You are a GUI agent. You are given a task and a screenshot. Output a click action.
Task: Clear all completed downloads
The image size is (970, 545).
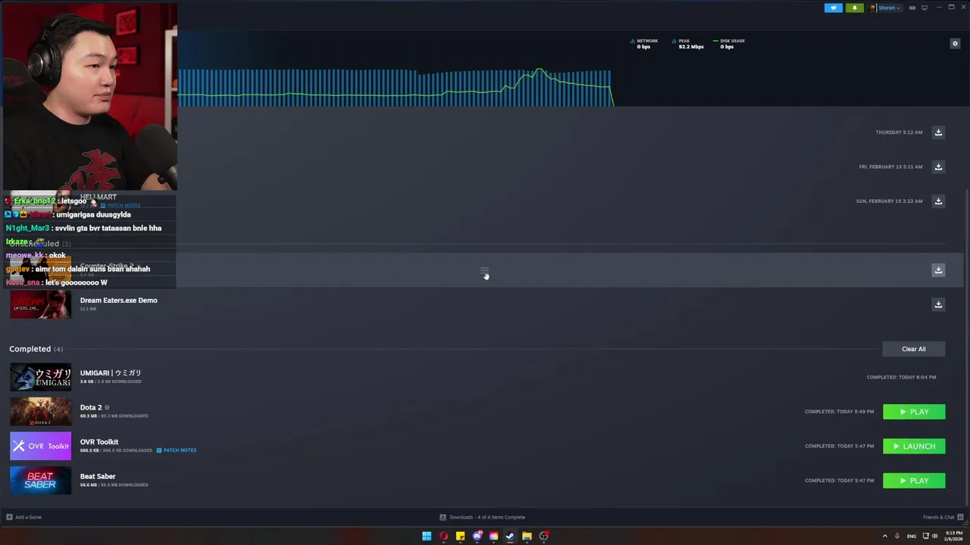click(913, 349)
